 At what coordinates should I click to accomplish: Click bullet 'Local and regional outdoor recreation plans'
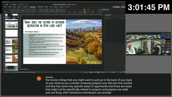[x=44, y=53]
